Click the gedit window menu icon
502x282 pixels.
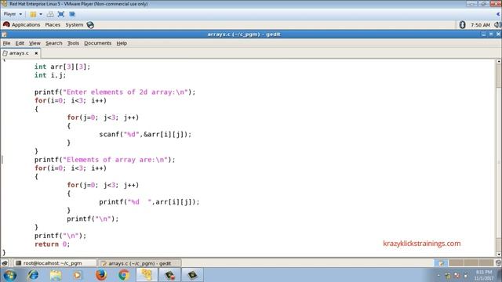(4, 34)
